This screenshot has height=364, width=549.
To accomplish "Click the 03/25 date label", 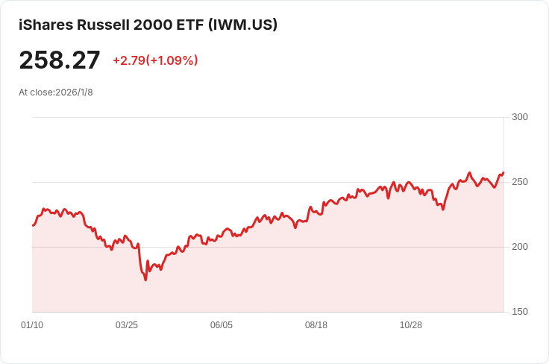I will coord(127,325).
